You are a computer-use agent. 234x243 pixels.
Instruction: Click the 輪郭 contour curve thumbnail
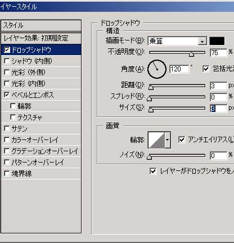coord(156,140)
